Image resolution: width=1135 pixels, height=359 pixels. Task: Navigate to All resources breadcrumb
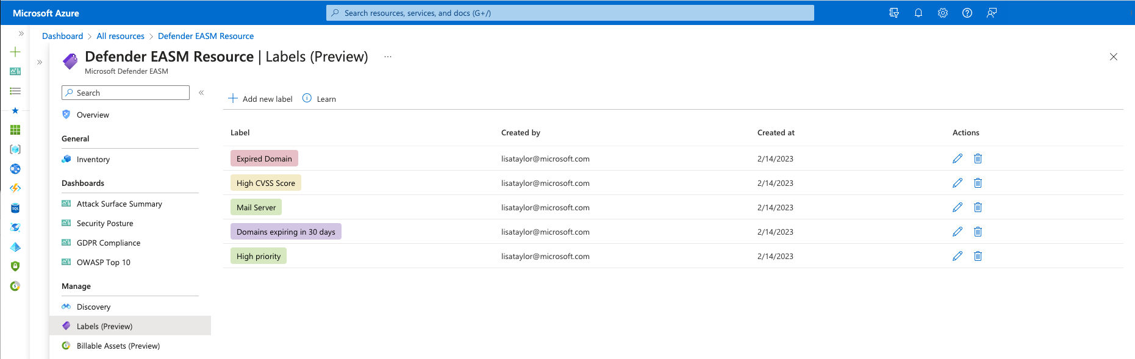[120, 36]
